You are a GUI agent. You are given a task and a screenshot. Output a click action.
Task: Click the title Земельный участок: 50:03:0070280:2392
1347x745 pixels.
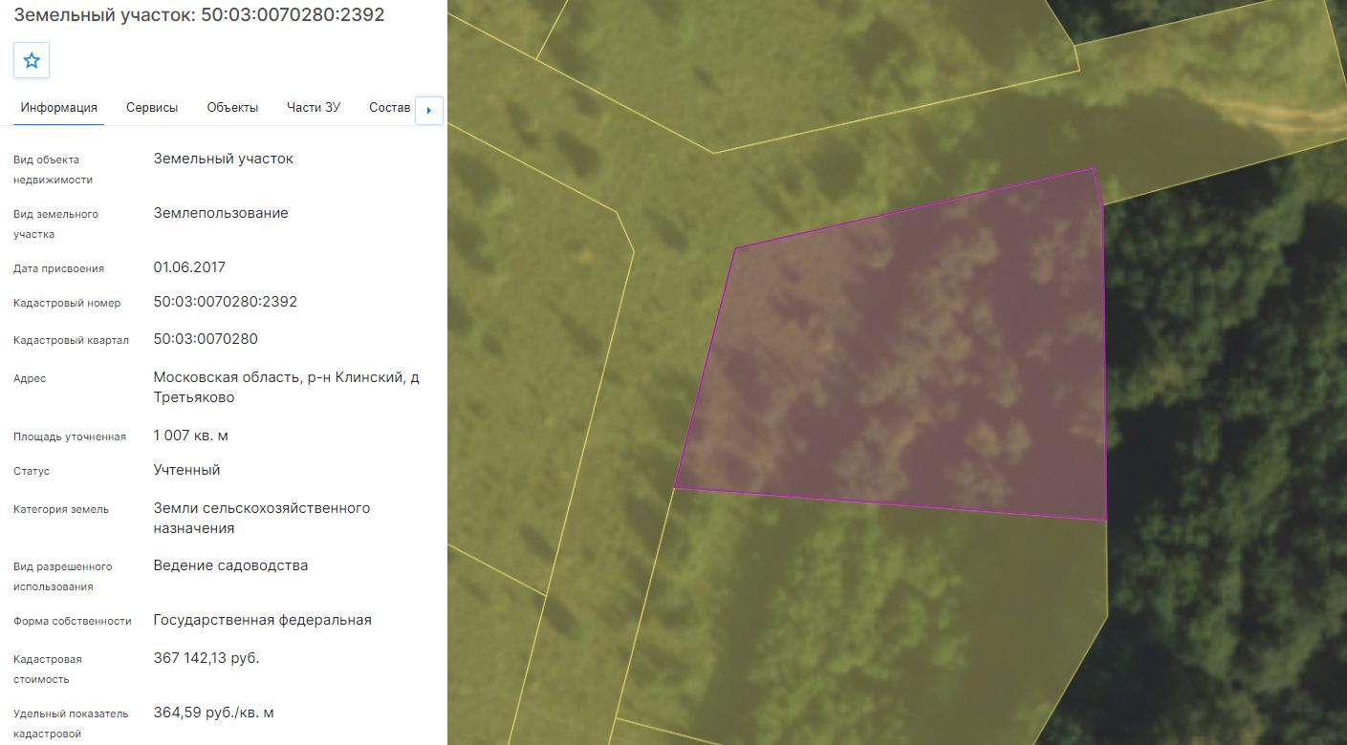pyautogui.click(x=200, y=15)
